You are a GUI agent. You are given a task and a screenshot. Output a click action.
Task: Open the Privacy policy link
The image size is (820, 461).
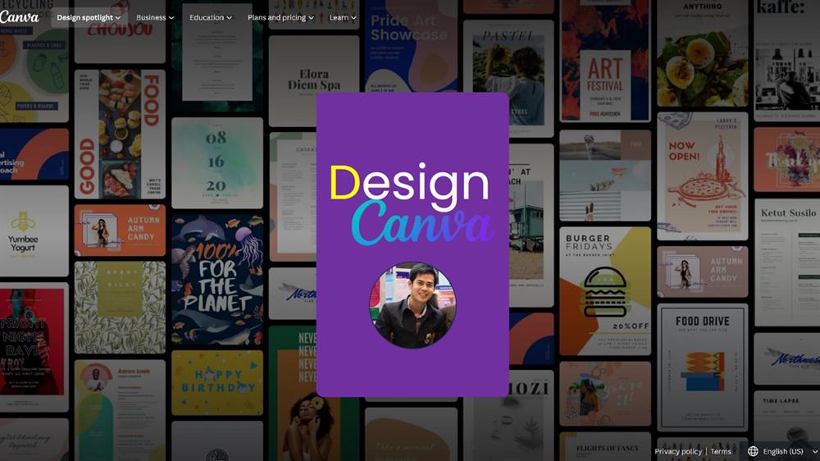click(x=678, y=451)
